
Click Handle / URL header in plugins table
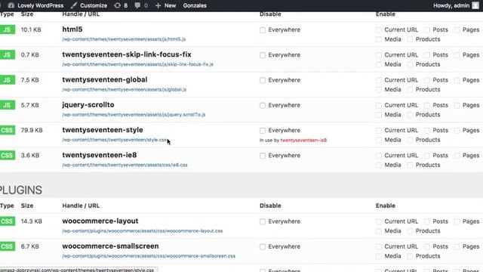tap(81, 206)
